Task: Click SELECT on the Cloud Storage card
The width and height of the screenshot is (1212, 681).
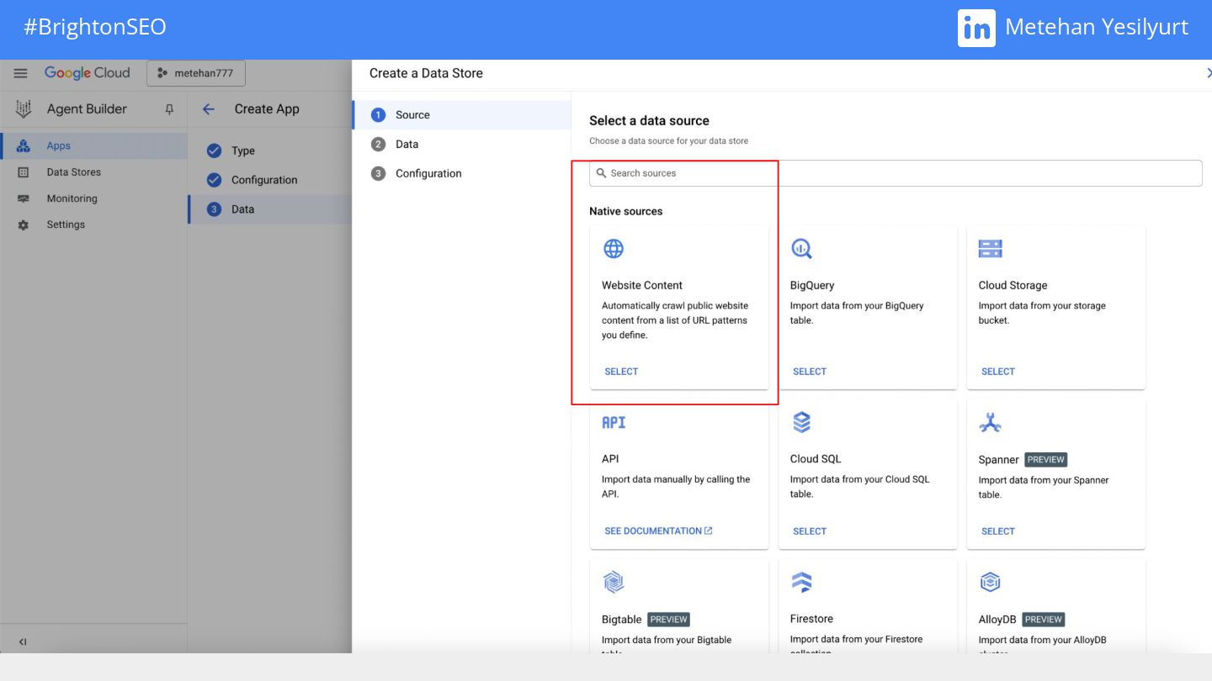Action: 998,372
